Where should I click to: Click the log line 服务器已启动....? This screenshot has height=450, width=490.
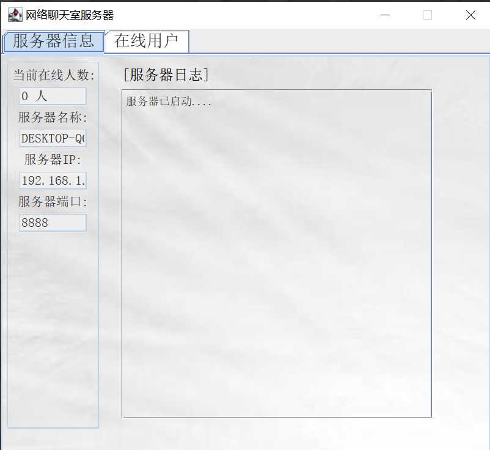click(169, 101)
